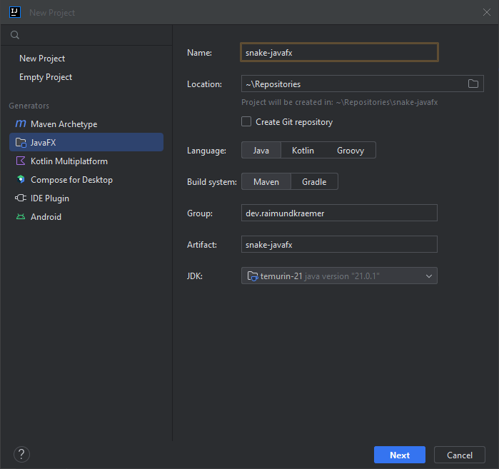This screenshot has width=499, height=469.
Task: Choose Gradle as build system
Action: [x=314, y=182]
